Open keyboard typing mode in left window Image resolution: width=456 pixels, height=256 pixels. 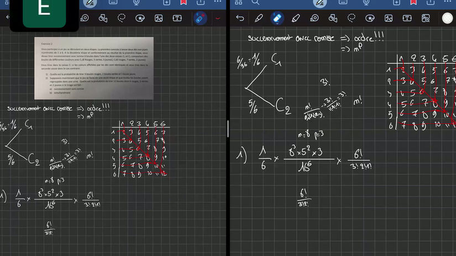[113, 2]
